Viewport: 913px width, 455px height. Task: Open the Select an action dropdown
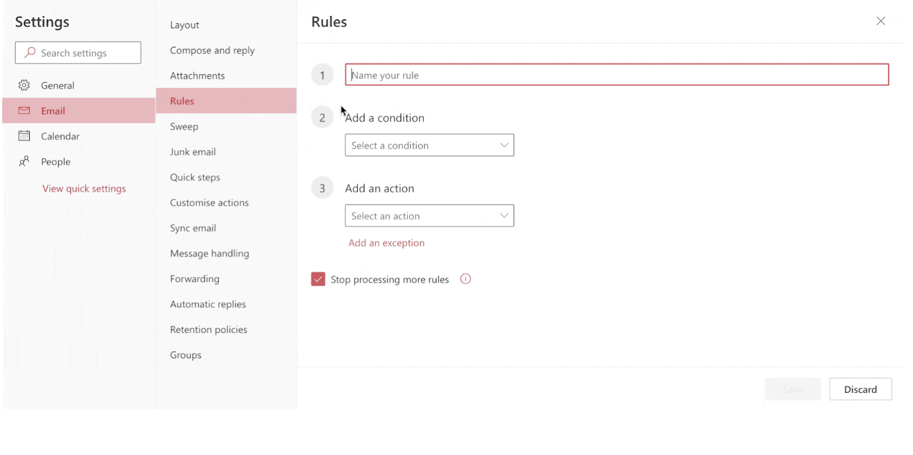click(429, 216)
